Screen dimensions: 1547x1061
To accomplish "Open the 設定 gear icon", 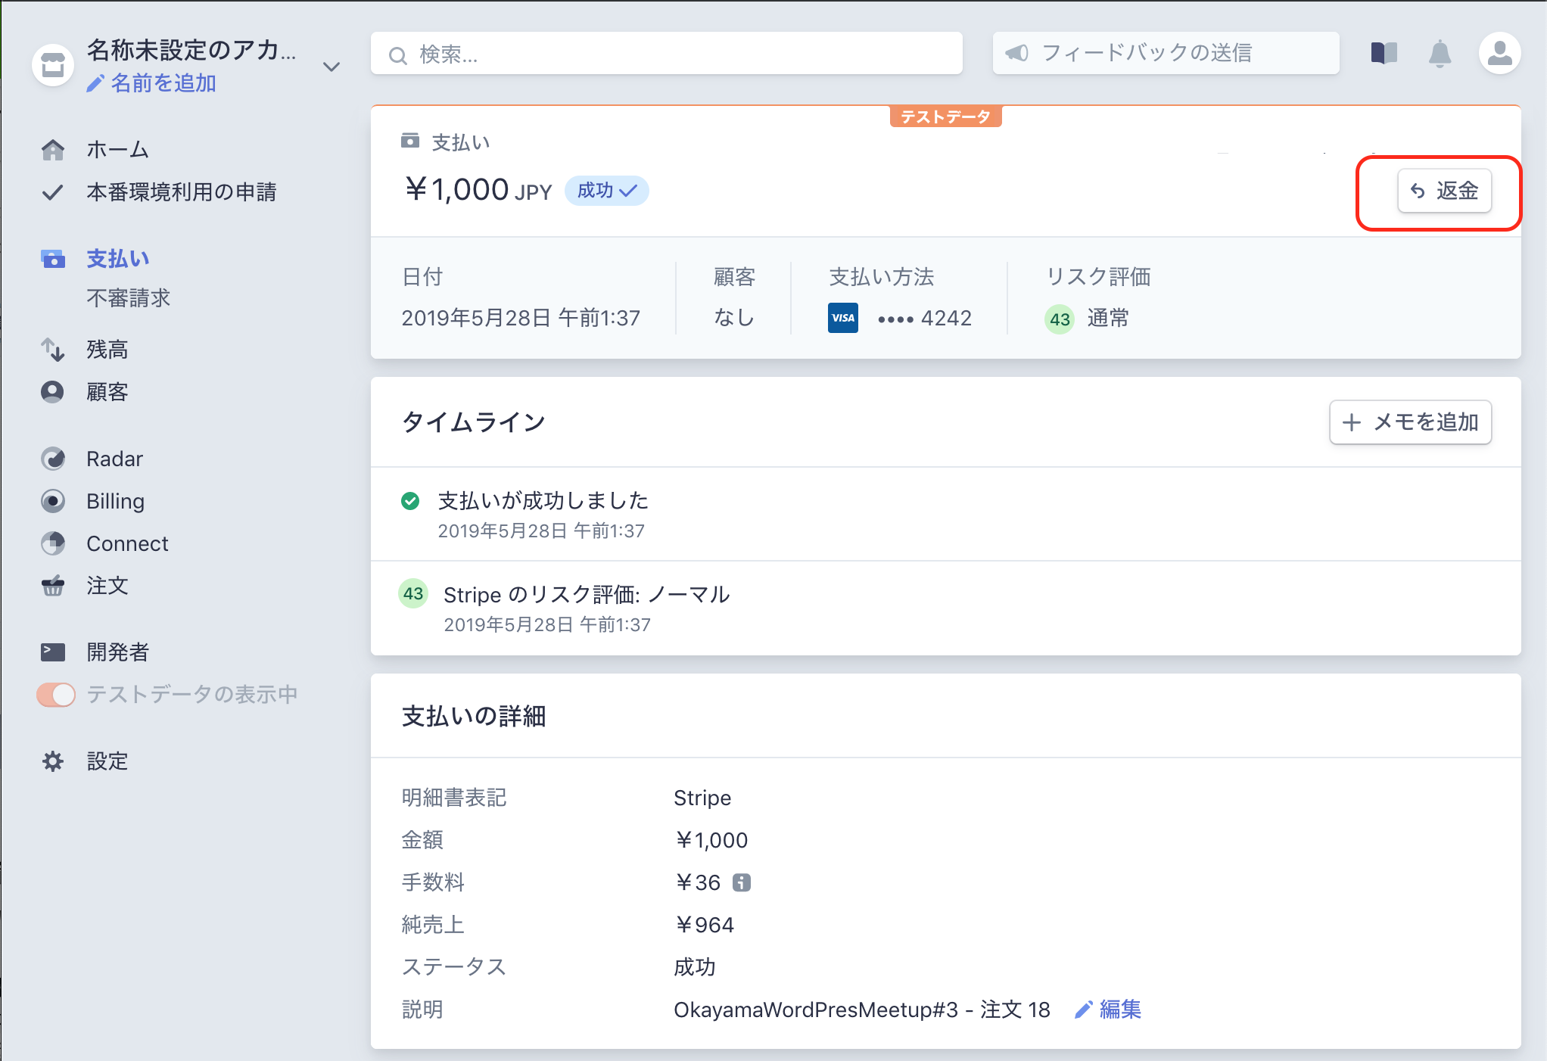I will (x=53, y=761).
